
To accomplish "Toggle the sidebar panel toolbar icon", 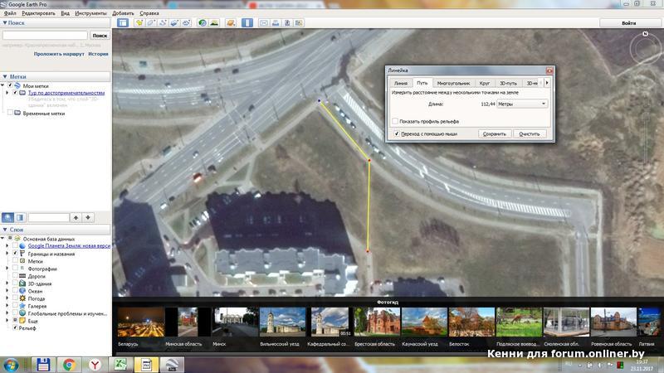I will [x=123, y=22].
